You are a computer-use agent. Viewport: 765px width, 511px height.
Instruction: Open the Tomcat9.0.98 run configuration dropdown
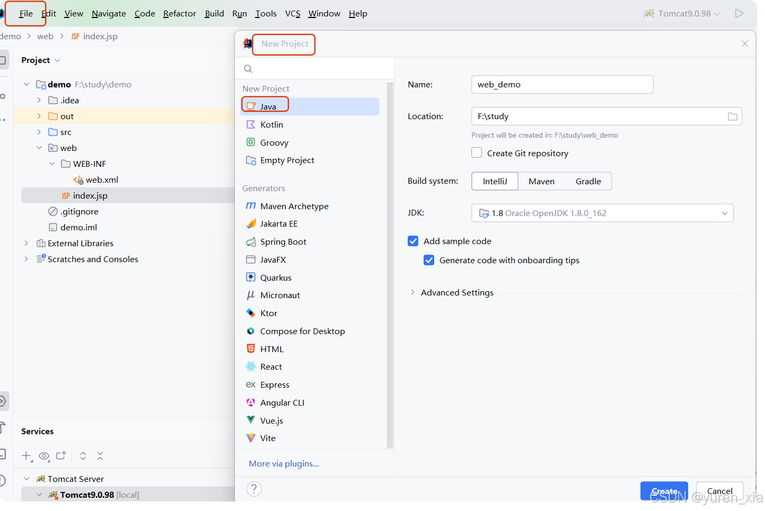tap(682, 14)
